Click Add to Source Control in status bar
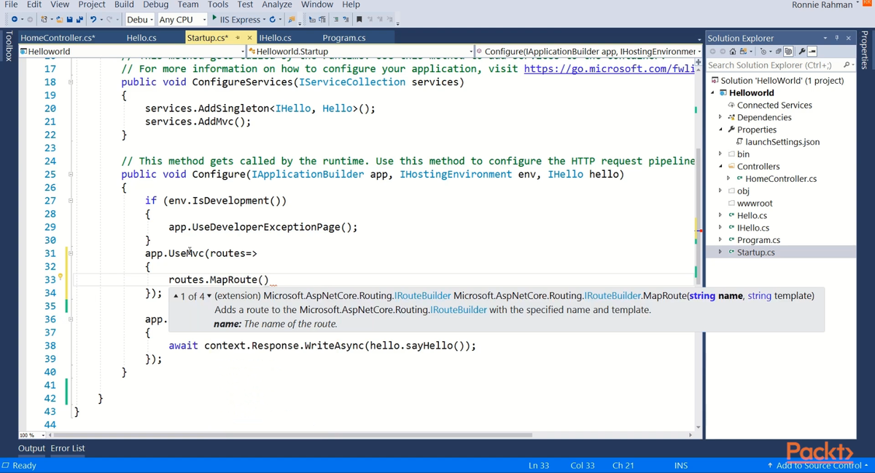Screen dimensions: 875x473 tap(817, 465)
